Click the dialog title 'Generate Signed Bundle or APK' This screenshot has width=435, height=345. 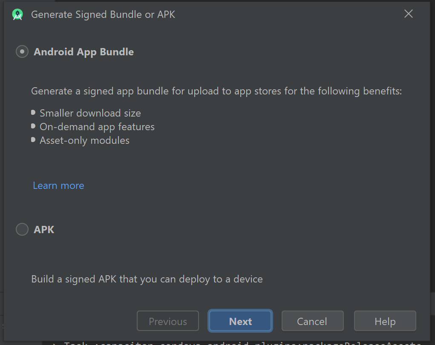click(103, 14)
